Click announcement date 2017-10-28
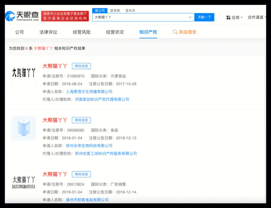271x208 pixels. coord(126,84)
